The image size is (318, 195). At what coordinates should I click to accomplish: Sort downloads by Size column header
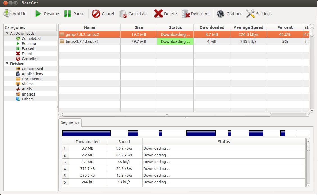[139, 27]
